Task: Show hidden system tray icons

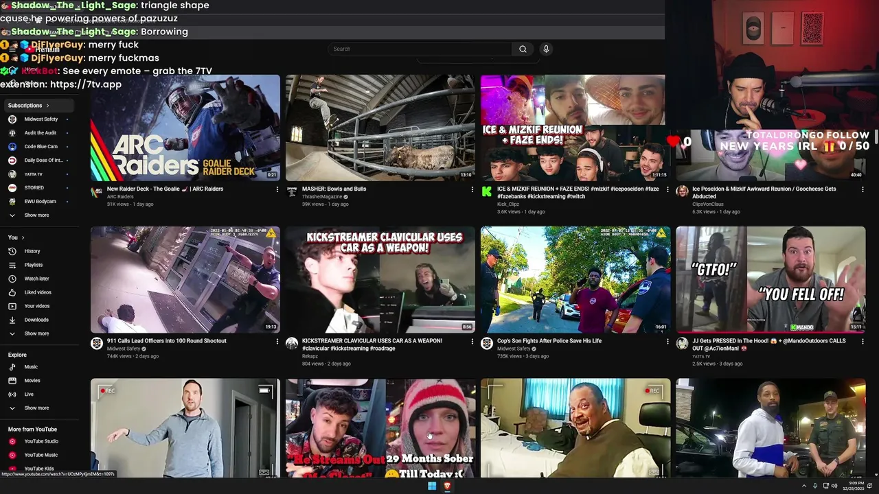Action: 804,486
